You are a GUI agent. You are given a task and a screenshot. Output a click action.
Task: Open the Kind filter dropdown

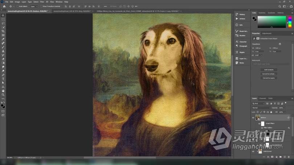258,103
